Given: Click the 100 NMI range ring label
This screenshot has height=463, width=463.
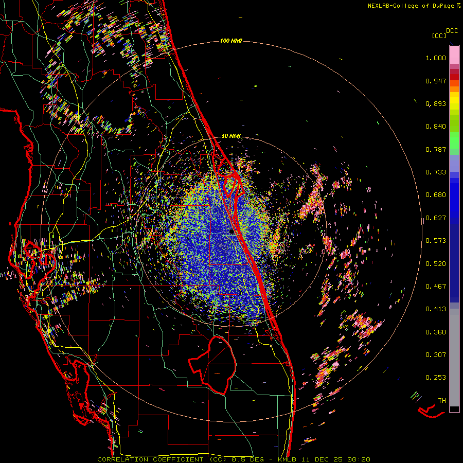Looking at the screenshot, I should tap(231, 41).
